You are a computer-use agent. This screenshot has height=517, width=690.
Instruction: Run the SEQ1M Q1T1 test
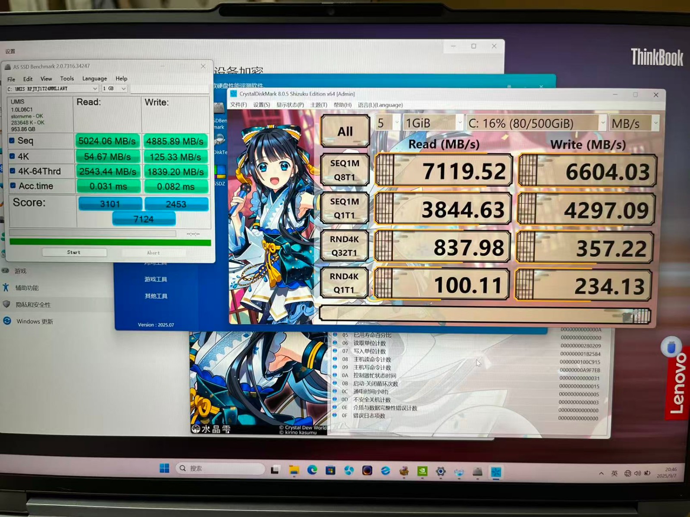344,208
